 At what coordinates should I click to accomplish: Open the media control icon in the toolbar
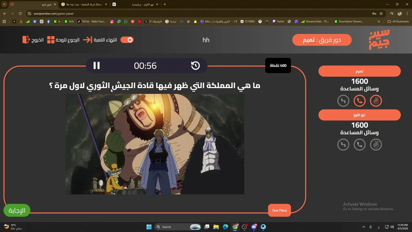[392, 14]
